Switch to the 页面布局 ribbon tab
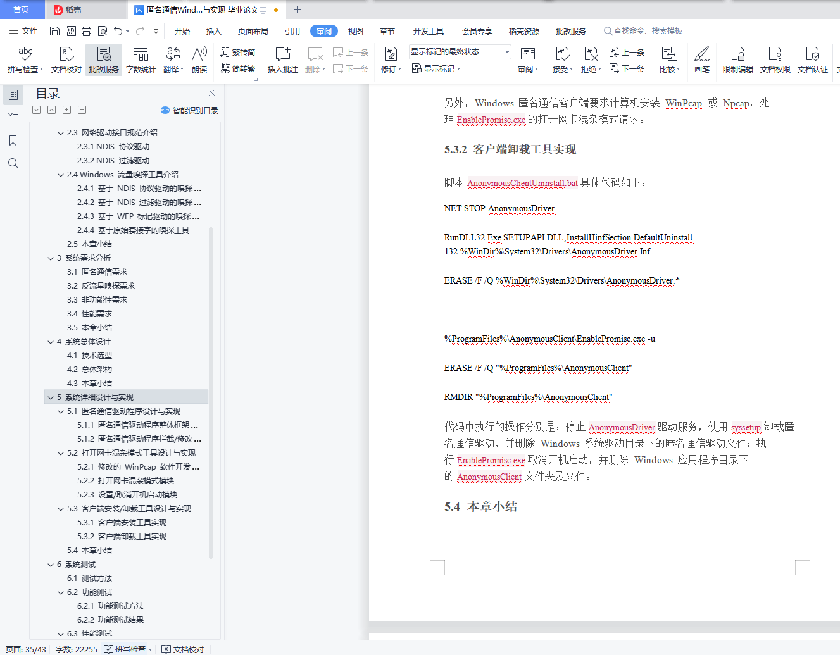 [x=253, y=31]
